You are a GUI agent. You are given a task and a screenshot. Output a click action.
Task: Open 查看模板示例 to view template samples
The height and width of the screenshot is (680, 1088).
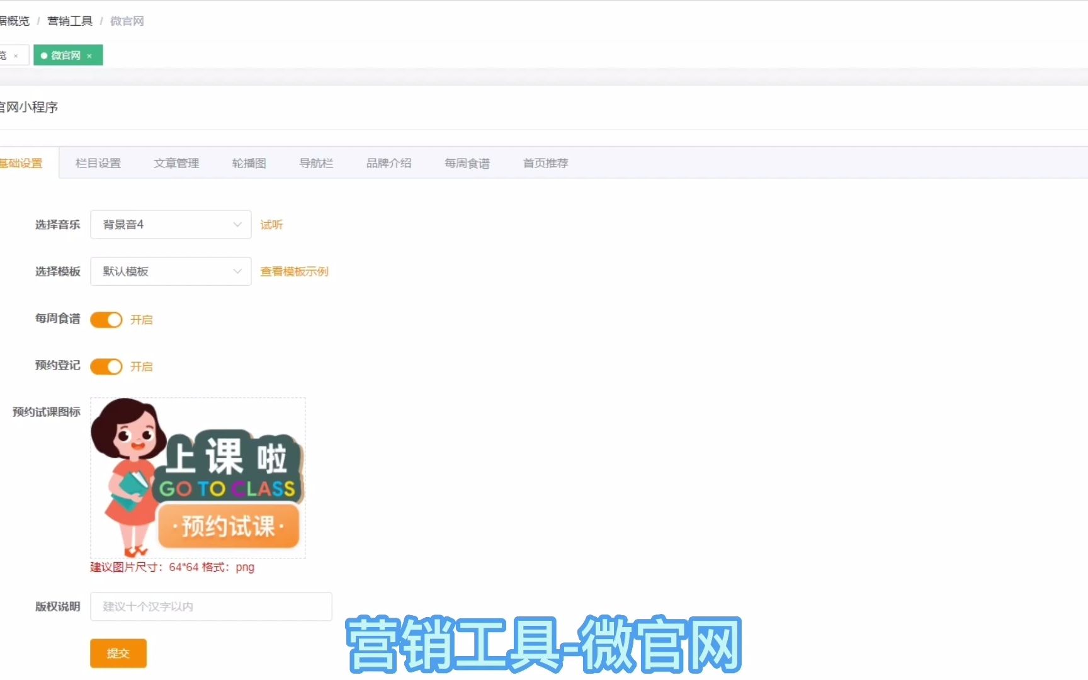point(293,271)
